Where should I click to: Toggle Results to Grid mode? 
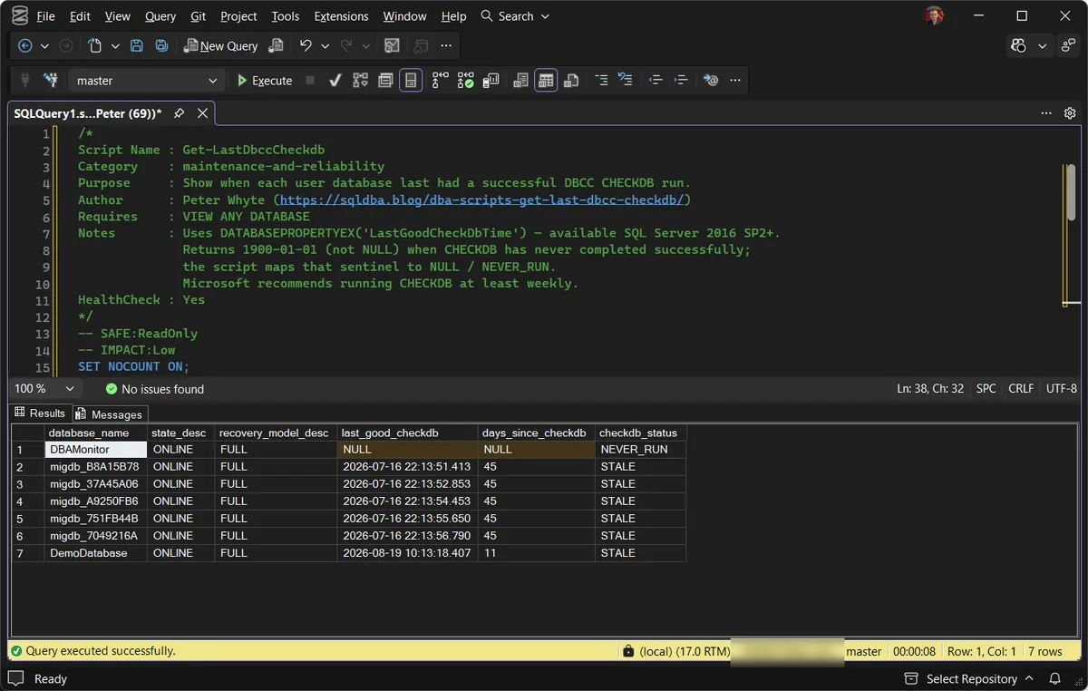pos(546,80)
